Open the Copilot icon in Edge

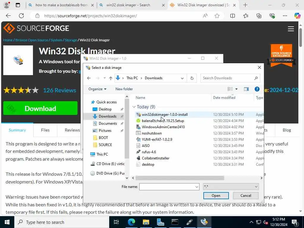(297, 15)
